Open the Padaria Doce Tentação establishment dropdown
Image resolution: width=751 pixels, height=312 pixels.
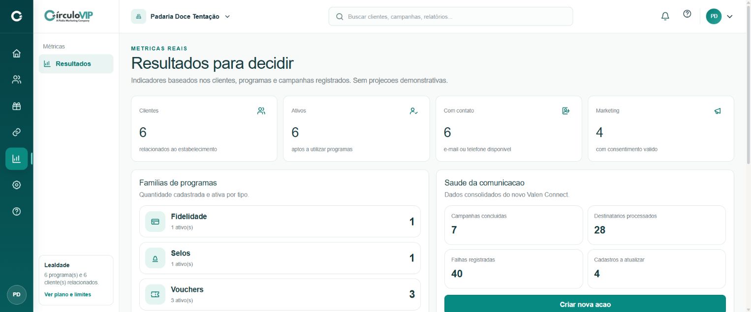tap(181, 16)
